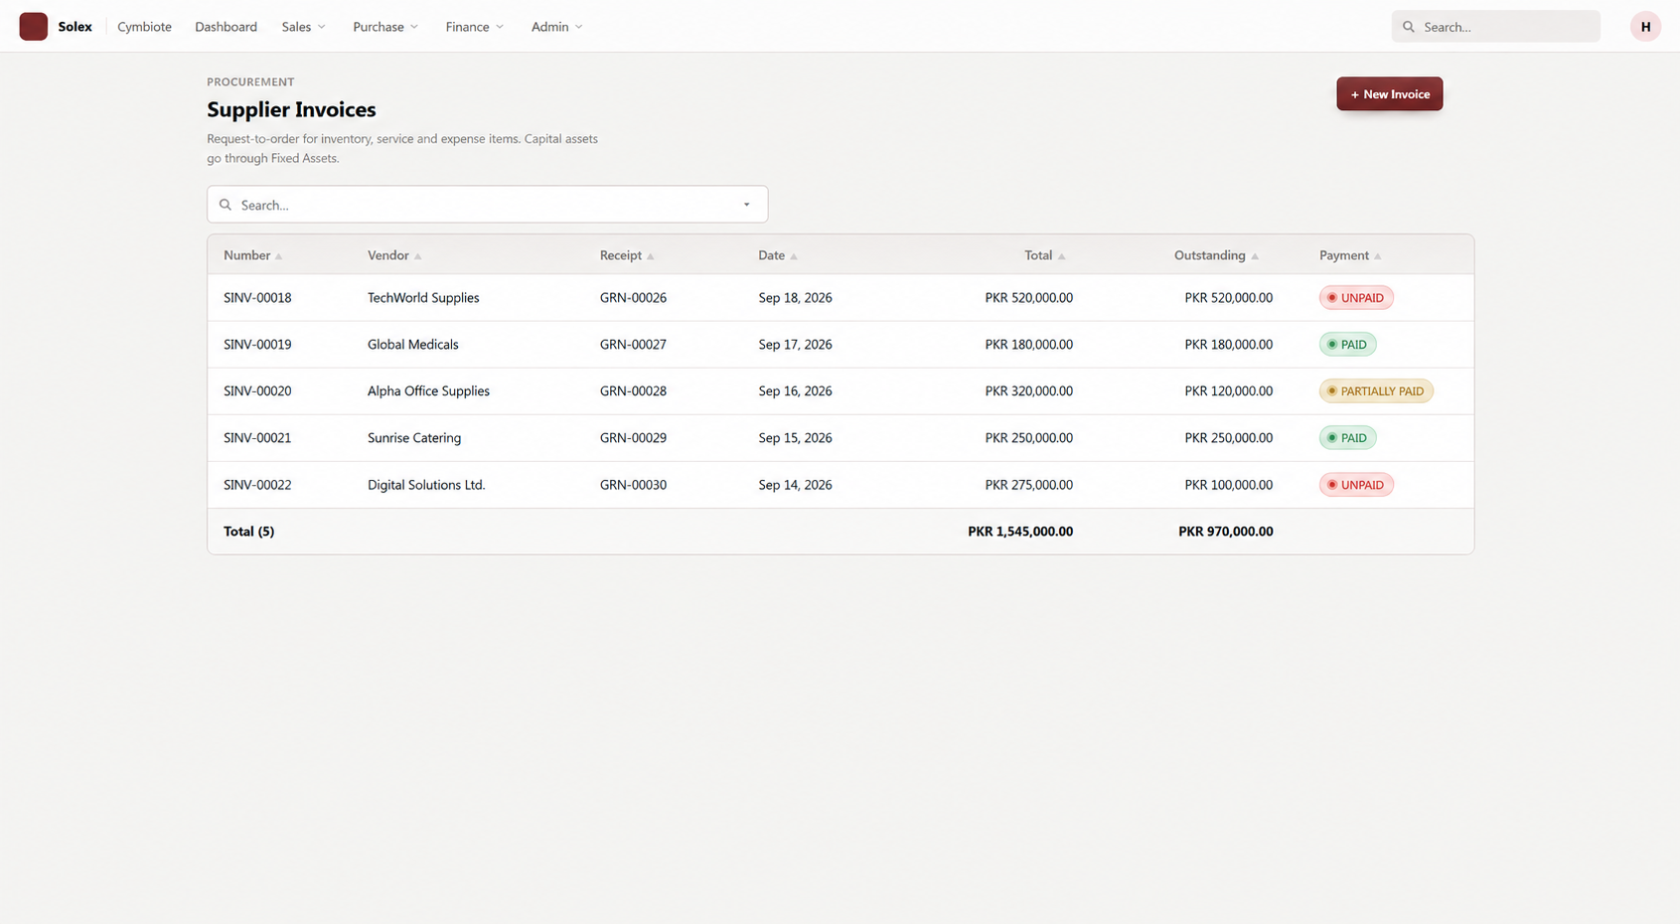Open invoice SINV-00019
This screenshot has height=924, width=1680.
click(x=257, y=345)
